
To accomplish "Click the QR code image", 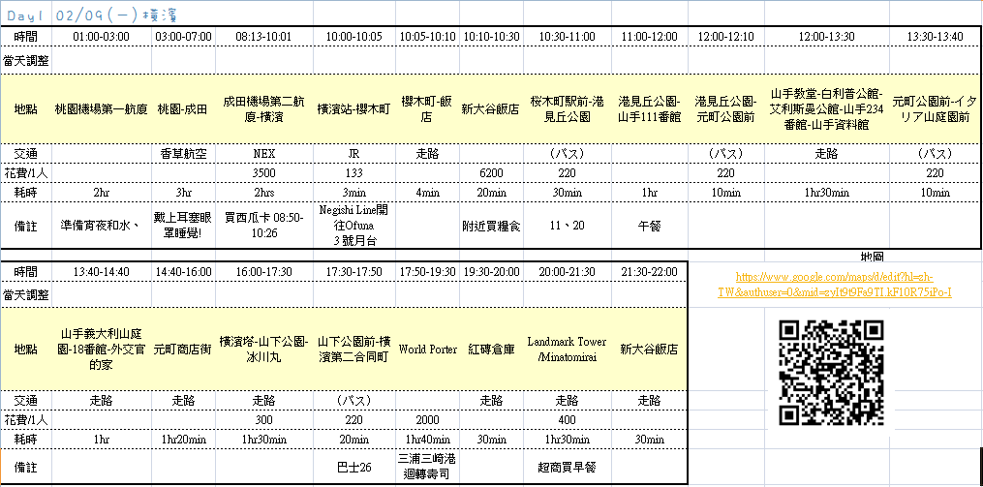I will pos(831,373).
